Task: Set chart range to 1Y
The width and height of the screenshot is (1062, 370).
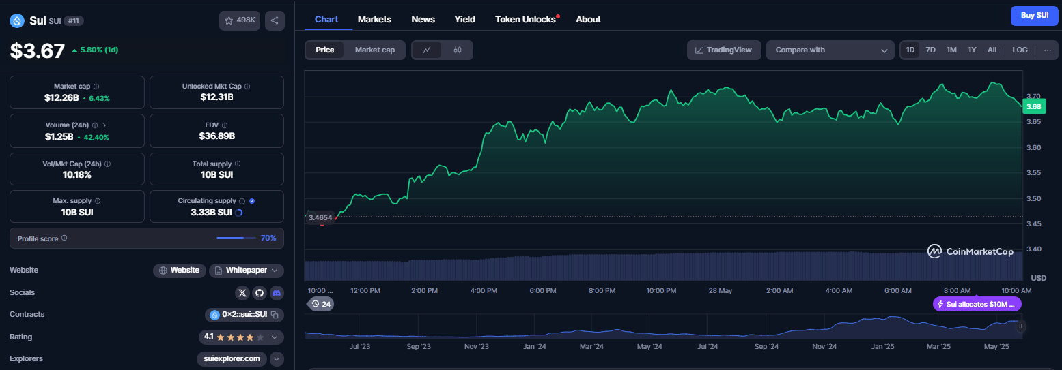Action: tap(972, 50)
